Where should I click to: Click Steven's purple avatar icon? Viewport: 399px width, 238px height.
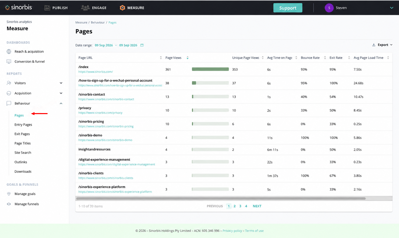[x=329, y=8]
